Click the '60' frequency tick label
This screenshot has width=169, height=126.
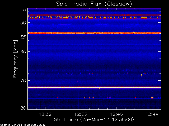coord(23,52)
